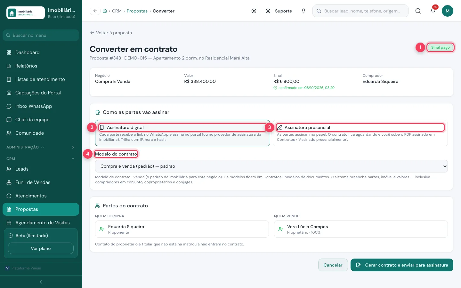Click the Cancelar button
This screenshot has width=461, height=288.
[x=333, y=265]
